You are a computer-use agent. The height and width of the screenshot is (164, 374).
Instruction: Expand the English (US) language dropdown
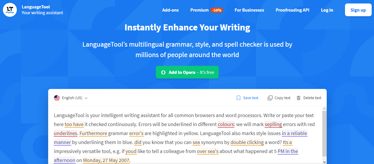click(86, 98)
